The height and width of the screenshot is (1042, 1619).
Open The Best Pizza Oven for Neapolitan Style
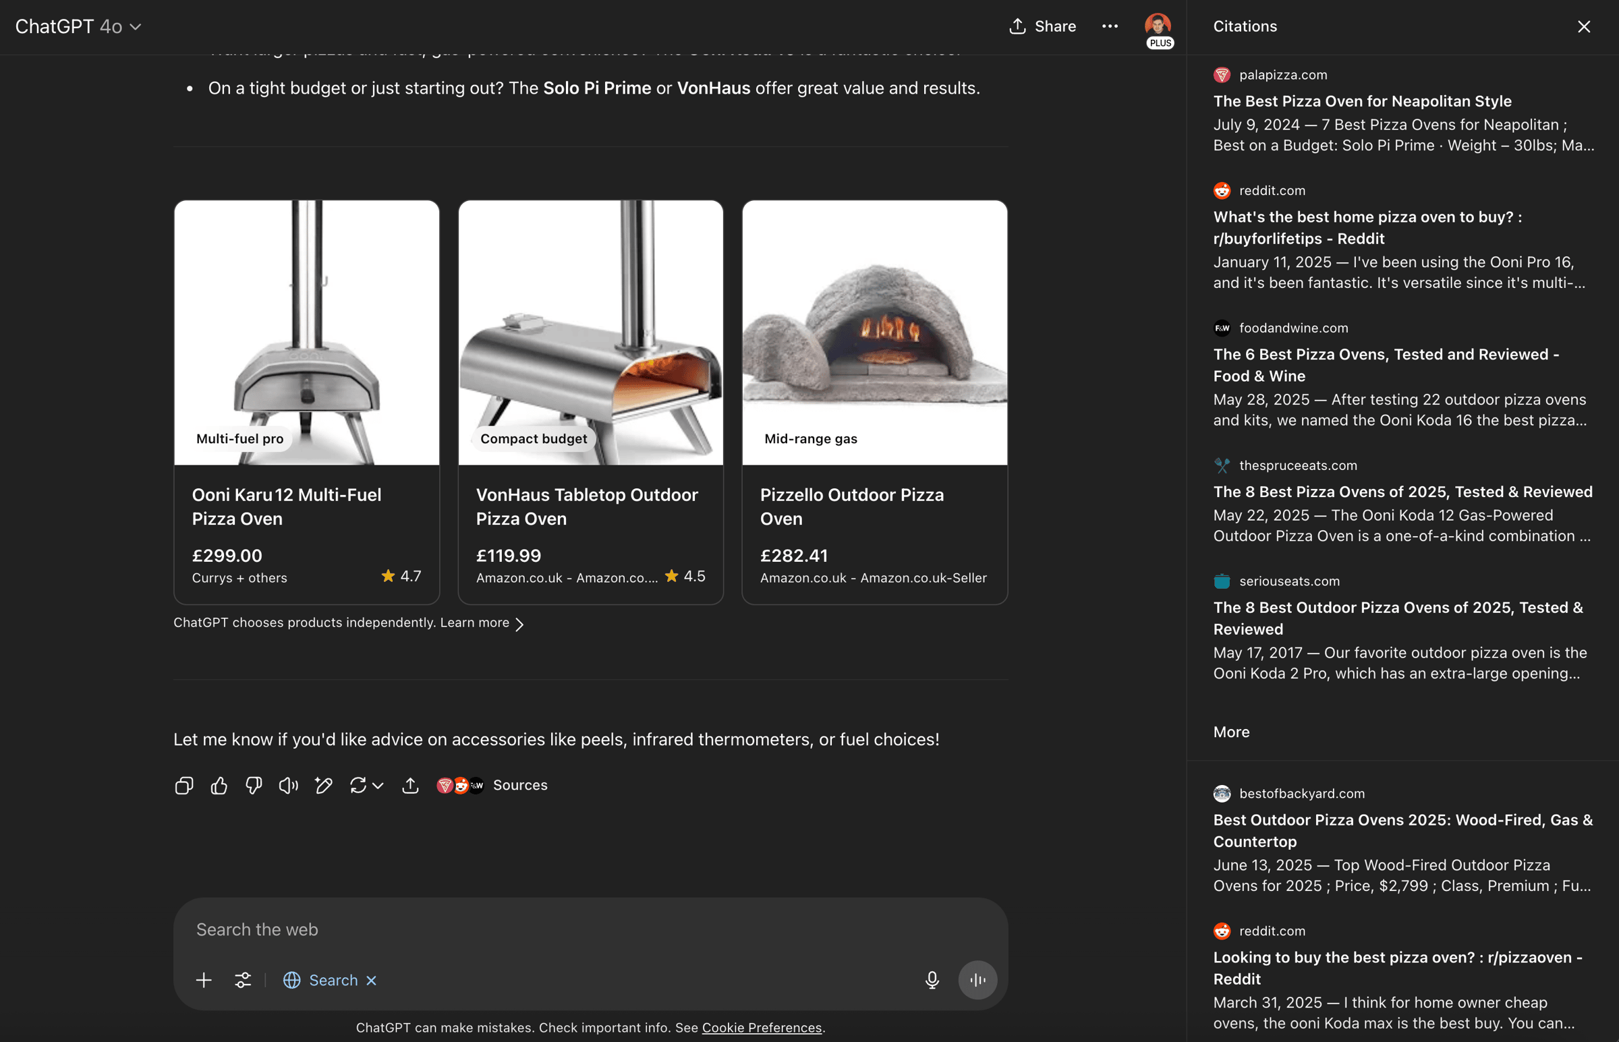1362,100
